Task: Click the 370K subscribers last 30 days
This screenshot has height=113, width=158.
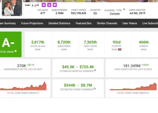Action: [x=22, y=66]
